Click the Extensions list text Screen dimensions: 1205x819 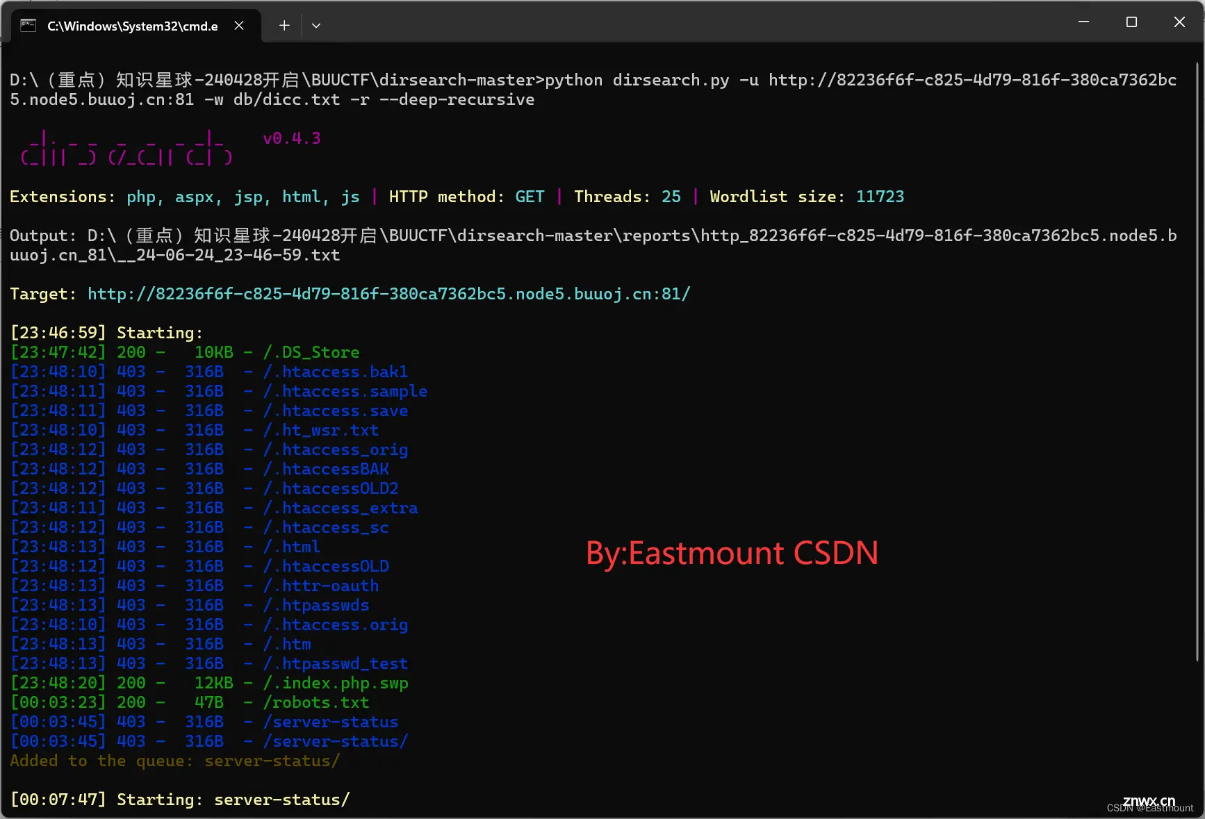pos(243,197)
